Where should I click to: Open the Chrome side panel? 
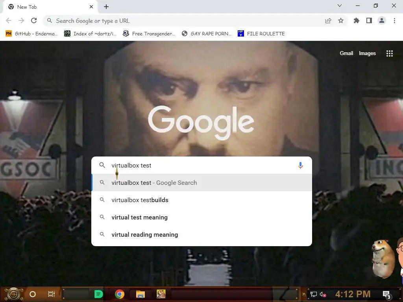click(369, 20)
